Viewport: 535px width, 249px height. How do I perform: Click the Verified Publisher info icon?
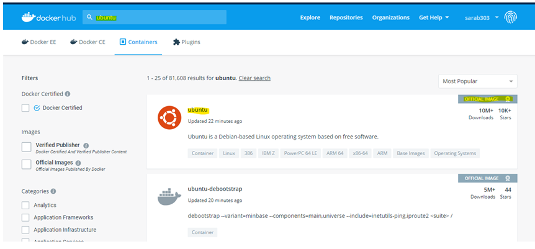[x=86, y=145]
